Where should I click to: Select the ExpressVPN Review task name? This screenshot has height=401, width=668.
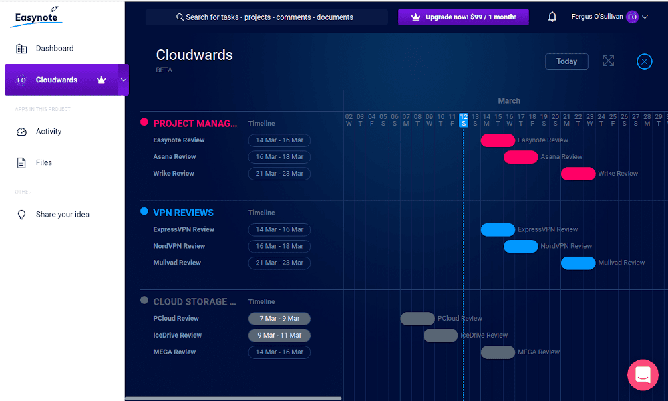[x=184, y=229]
